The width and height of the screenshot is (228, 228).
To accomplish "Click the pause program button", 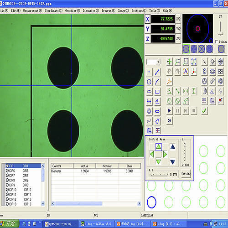I will click(x=177, y=111).
